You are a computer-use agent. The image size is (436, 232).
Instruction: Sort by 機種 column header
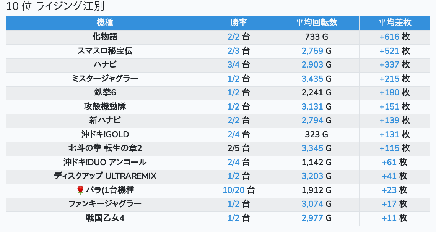coord(105,23)
